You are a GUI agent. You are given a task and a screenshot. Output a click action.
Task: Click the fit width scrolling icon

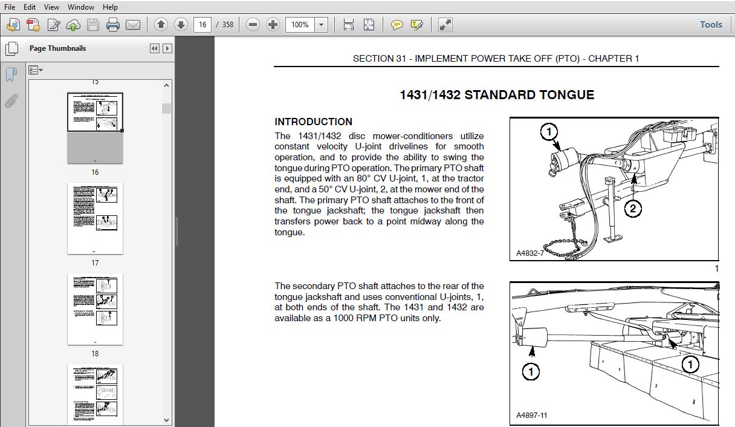(348, 25)
